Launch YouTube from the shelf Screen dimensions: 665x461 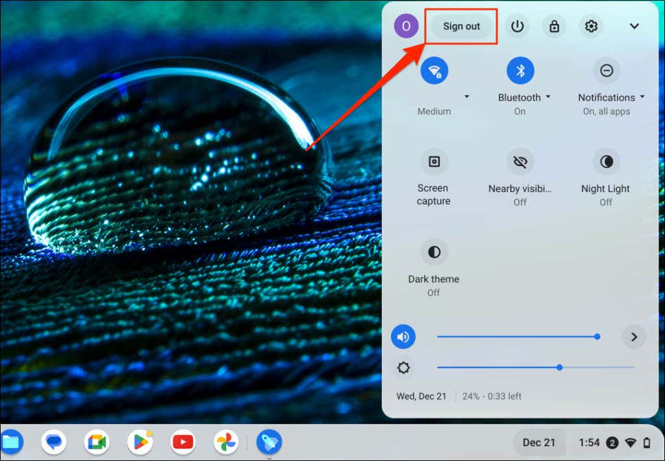tap(182, 442)
